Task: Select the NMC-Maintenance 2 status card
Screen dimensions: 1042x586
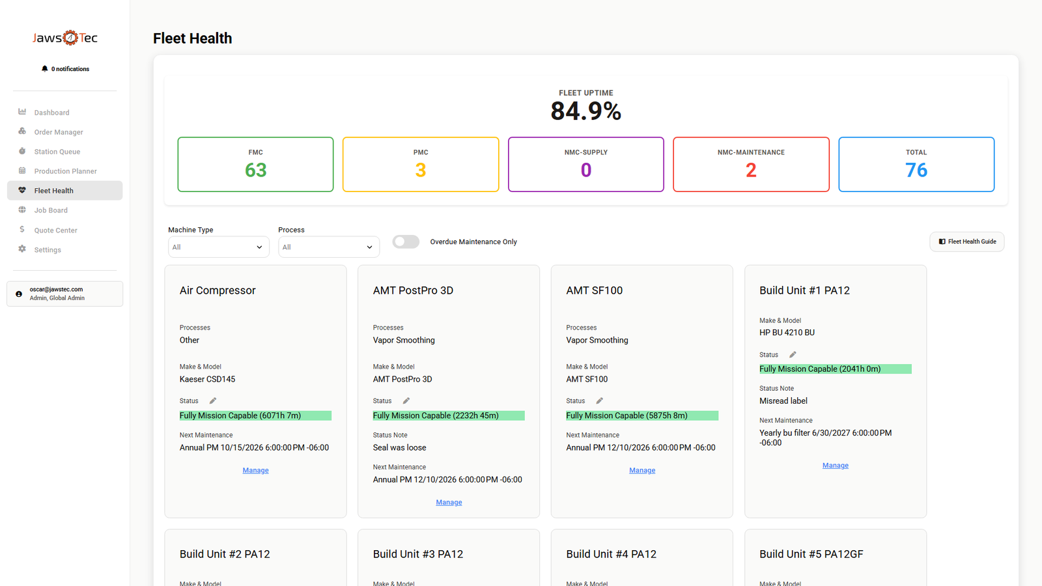Action: pyautogui.click(x=751, y=164)
